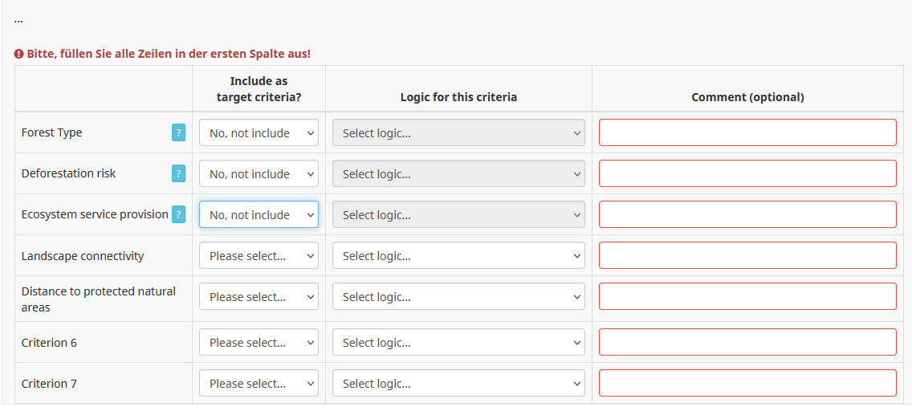The image size is (912, 411).
Task: Click help icon for Ecosystem service provision
Action: 178,214
